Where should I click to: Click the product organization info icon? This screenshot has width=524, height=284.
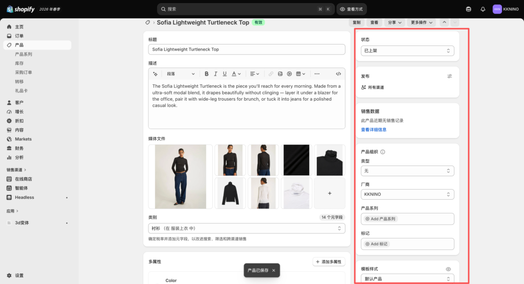383,152
